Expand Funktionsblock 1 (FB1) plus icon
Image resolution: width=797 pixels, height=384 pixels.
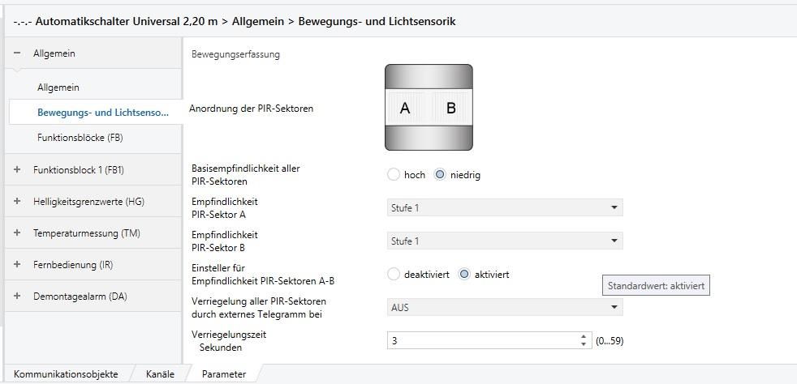pos(17,169)
